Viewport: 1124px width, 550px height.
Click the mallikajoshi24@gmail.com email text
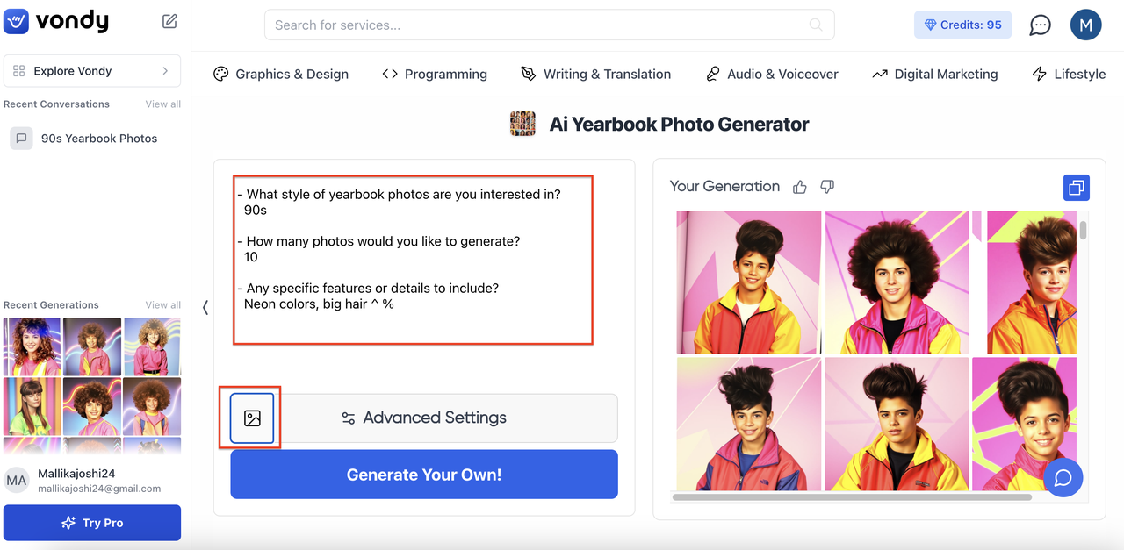coord(99,489)
